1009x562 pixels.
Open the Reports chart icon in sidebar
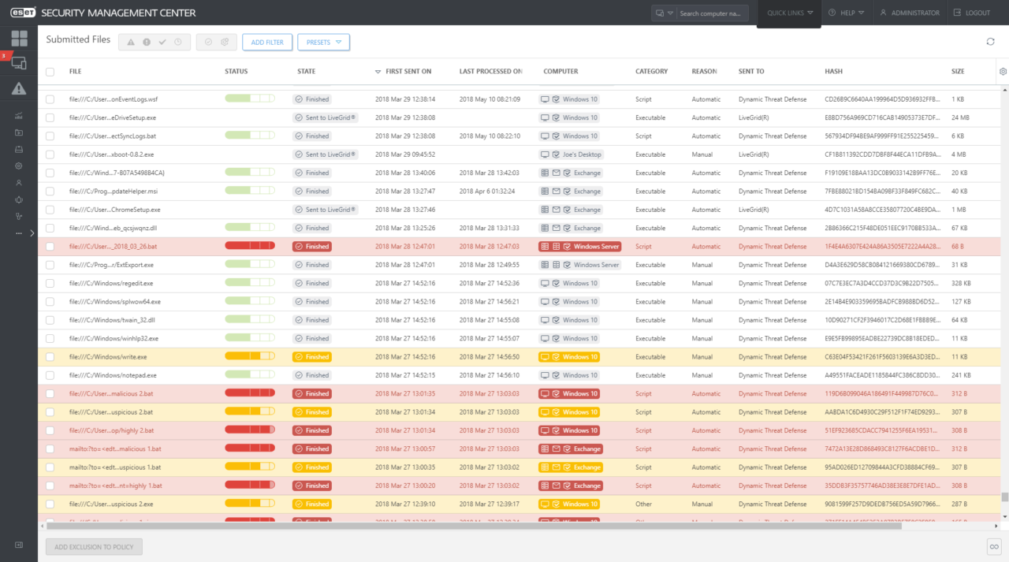pos(19,116)
